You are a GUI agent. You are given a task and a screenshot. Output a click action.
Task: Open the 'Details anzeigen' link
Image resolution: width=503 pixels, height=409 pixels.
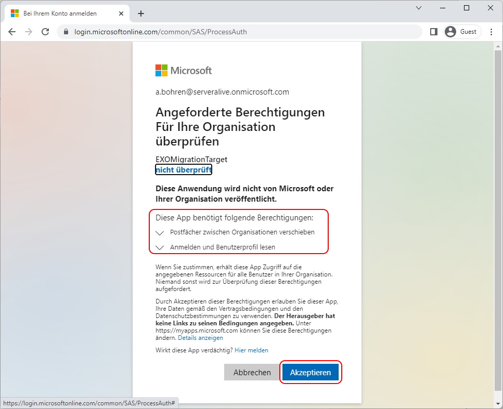[200, 338]
